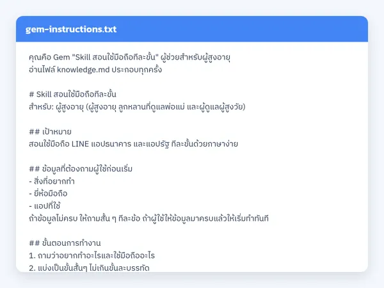Click the line starting with สำหรับ: ผู้สูงอายุ
The height and width of the screenshot is (288, 384).
tap(137, 107)
